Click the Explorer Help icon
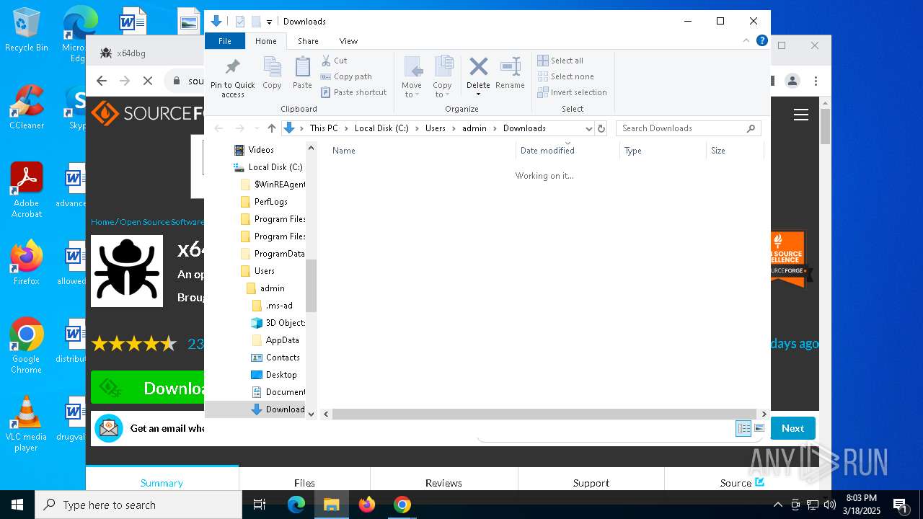The width and height of the screenshot is (923, 519). coord(761,40)
